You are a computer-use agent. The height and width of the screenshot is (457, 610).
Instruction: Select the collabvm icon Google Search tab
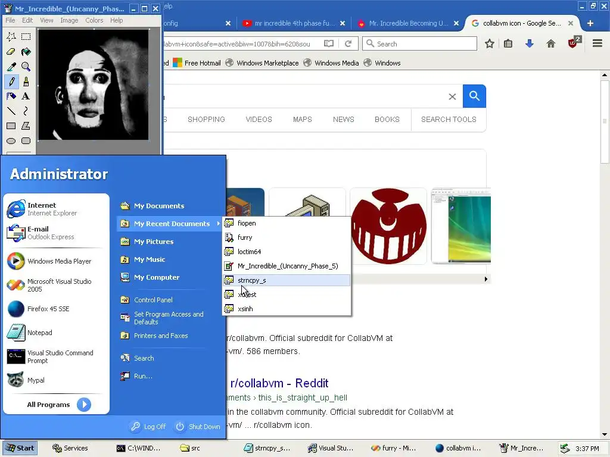[522, 23]
